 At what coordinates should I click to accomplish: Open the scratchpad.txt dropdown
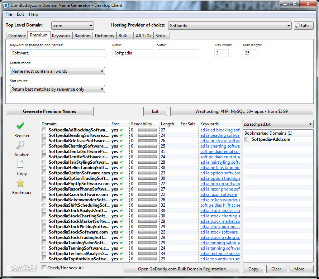278,124
